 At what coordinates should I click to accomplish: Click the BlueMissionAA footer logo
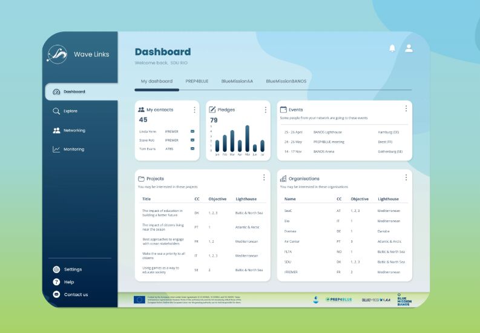376,300
